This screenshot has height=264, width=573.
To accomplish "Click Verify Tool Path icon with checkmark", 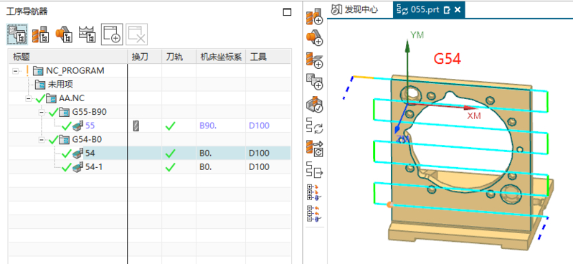I will (315, 105).
